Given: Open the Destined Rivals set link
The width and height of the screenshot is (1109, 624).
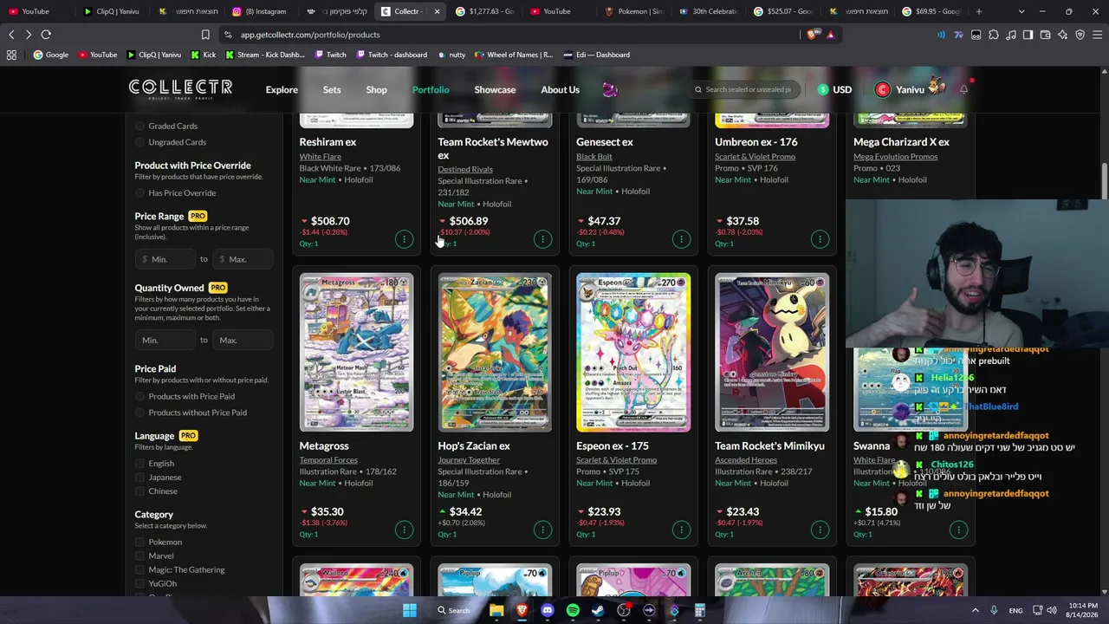Looking at the screenshot, I should (x=465, y=170).
